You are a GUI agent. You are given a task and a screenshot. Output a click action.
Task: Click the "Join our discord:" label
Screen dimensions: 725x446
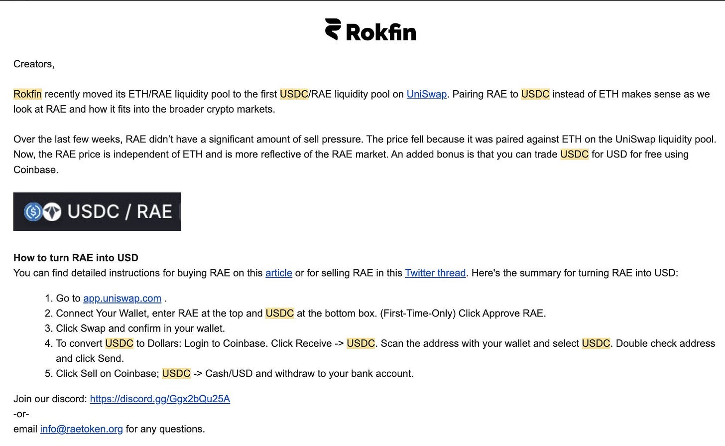tap(50, 399)
